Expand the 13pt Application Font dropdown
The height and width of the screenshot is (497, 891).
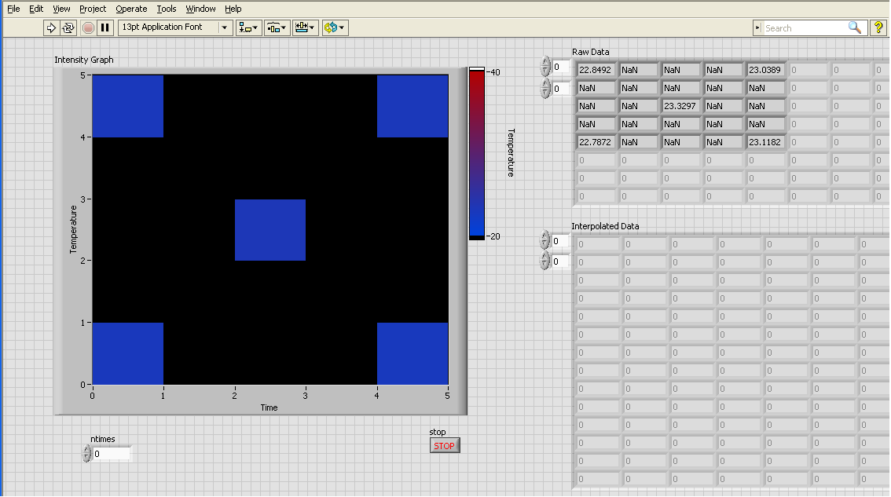pyautogui.click(x=225, y=27)
